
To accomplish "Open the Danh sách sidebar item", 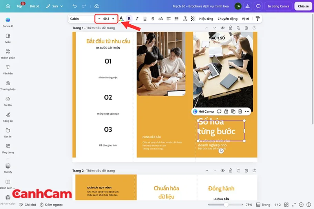I will (x=8, y=184).
